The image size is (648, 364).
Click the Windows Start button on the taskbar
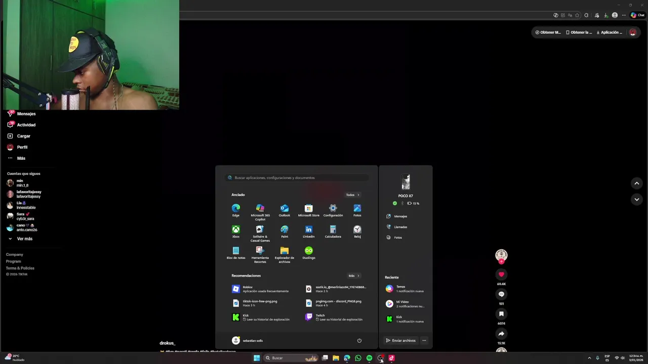click(x=257, y=358)
